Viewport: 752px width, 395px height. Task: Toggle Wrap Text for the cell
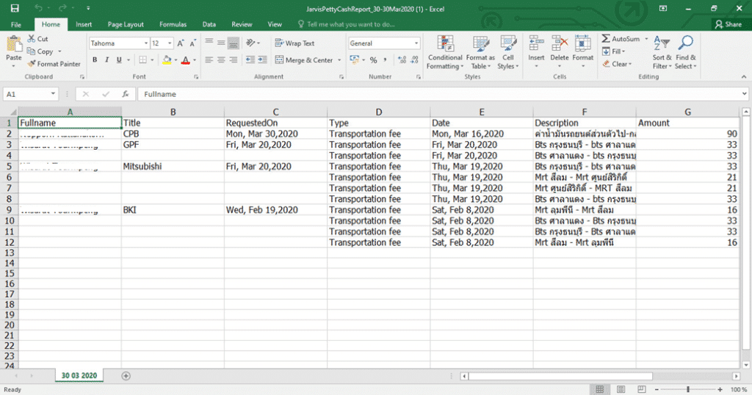point(294,43)
